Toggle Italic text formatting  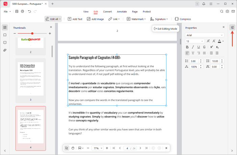pos(193,47)
